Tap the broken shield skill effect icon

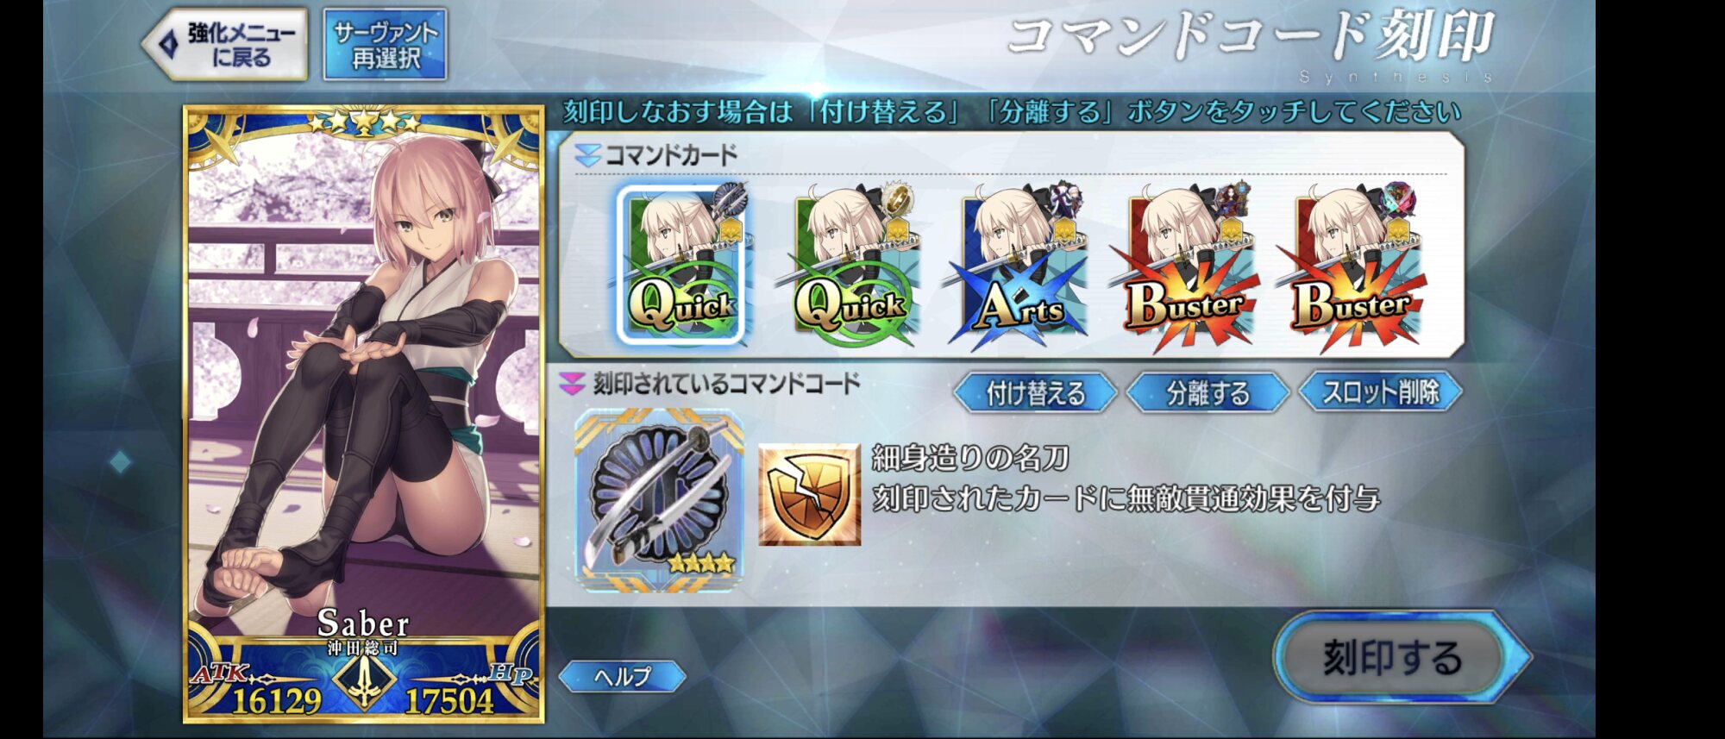pyautogui.click(x=809, y=495)
